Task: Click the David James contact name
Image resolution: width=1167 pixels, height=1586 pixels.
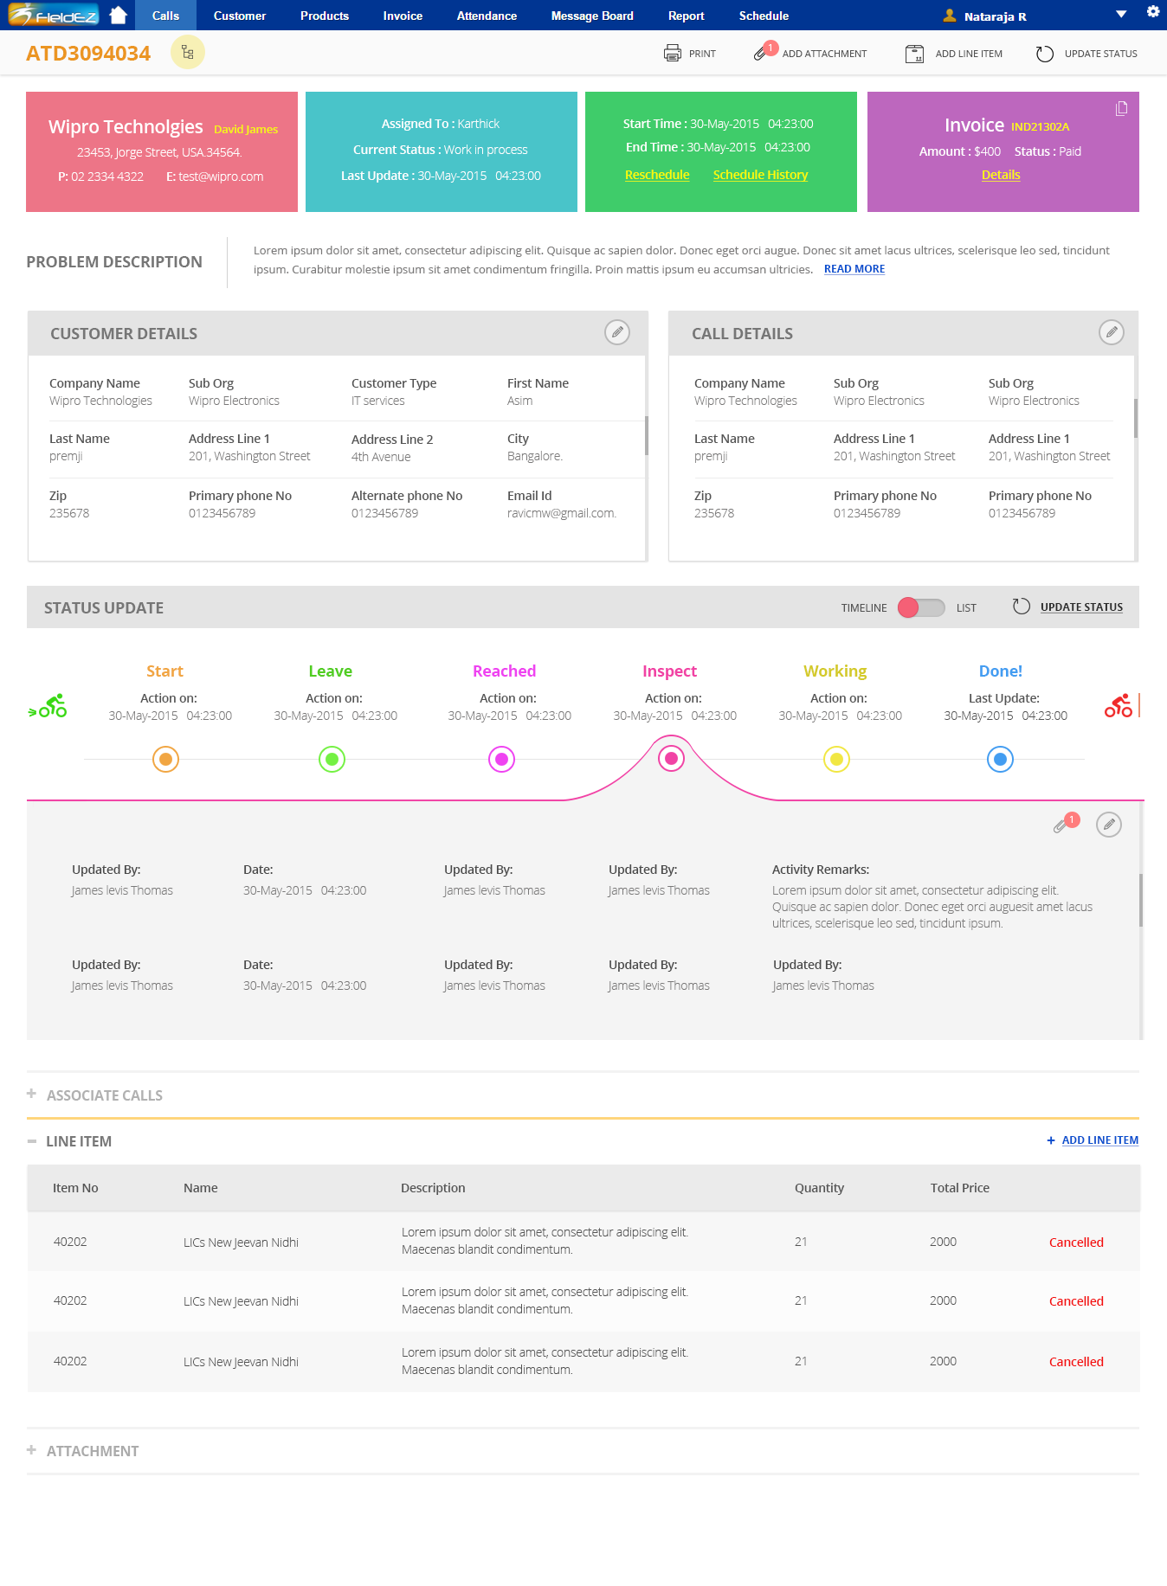Action: click(x=246, y=129)
